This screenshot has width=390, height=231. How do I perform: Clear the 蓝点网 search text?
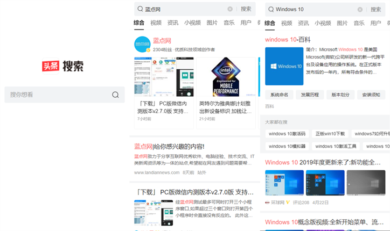pos(230,9)
